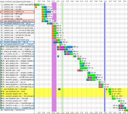
Task: Click lock icon beside request 30 apis.google.com
Action: pos(1,73)
